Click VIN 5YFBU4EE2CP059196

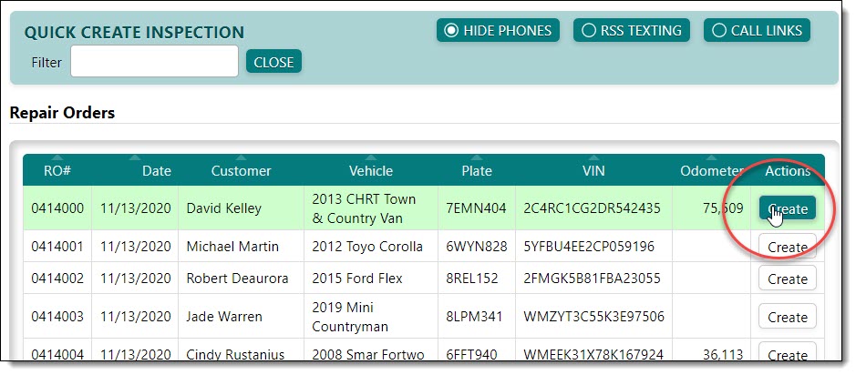tap(589, 247)
